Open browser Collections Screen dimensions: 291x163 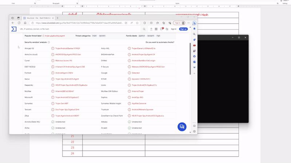pos(163,23)
